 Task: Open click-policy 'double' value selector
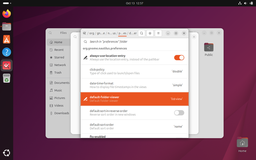point(177,71)
